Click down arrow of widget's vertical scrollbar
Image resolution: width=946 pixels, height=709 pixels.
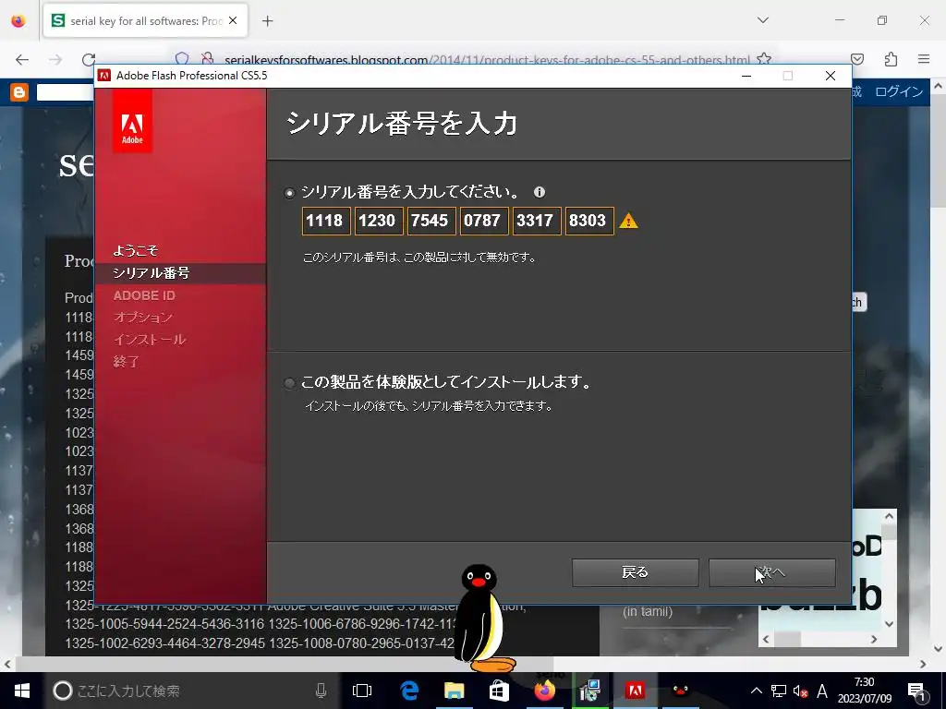[890, 624]
